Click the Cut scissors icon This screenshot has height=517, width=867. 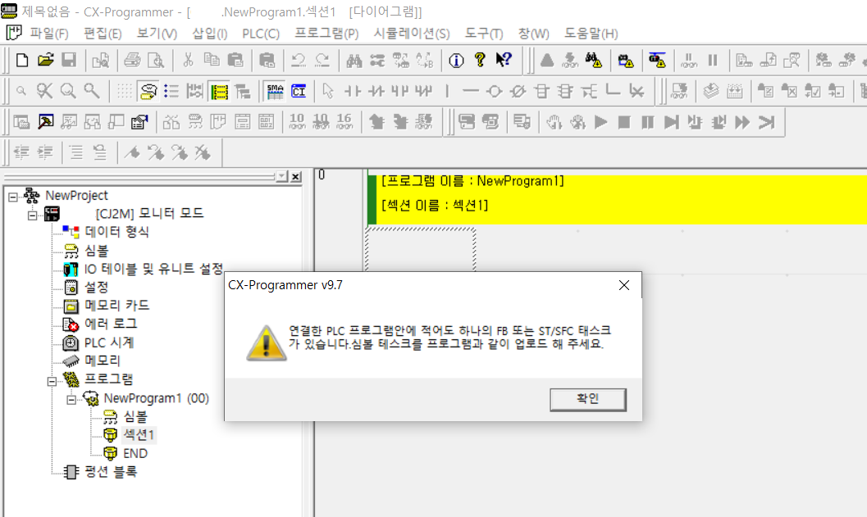click(x=188, y=60)
